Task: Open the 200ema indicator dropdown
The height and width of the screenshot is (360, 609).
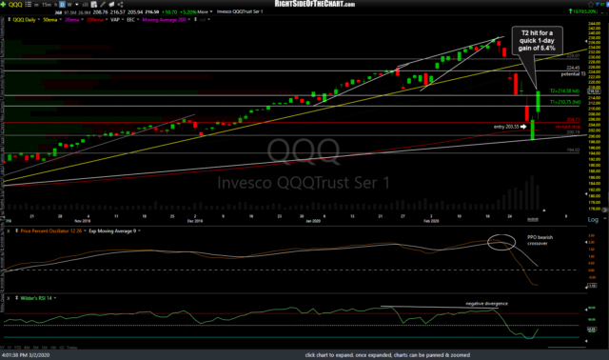Action: coord(107,19)
